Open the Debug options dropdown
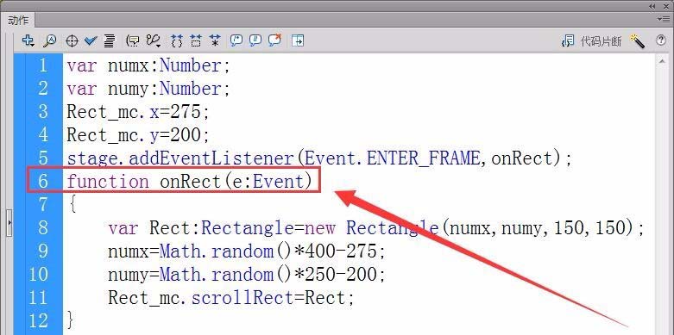The width and height of the screenshot is (674, 335). point(154,40)
